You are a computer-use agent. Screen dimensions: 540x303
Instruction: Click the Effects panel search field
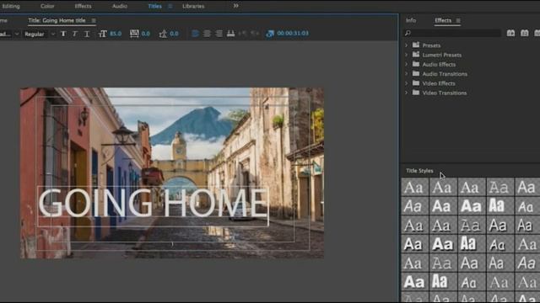click(451, 33)
